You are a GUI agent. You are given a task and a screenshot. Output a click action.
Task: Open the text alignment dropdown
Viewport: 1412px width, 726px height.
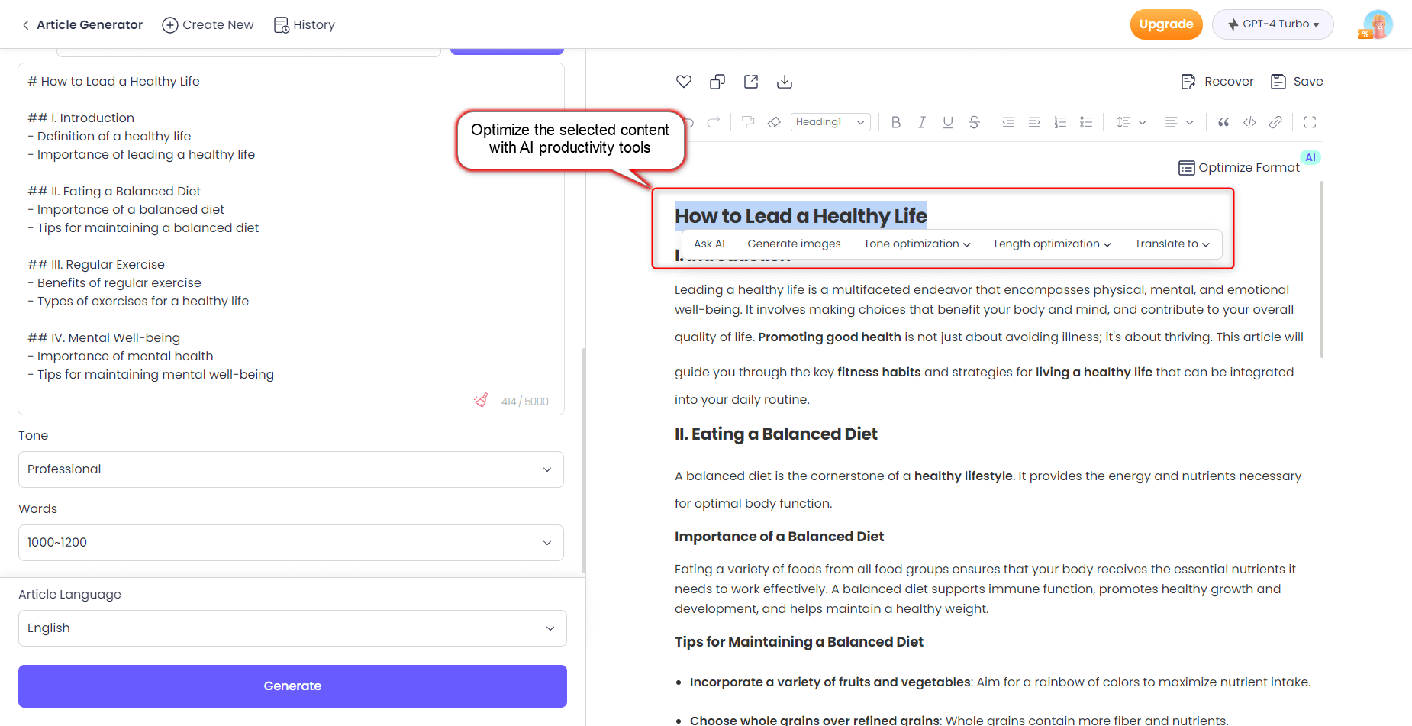click(x=1178, y=122)
